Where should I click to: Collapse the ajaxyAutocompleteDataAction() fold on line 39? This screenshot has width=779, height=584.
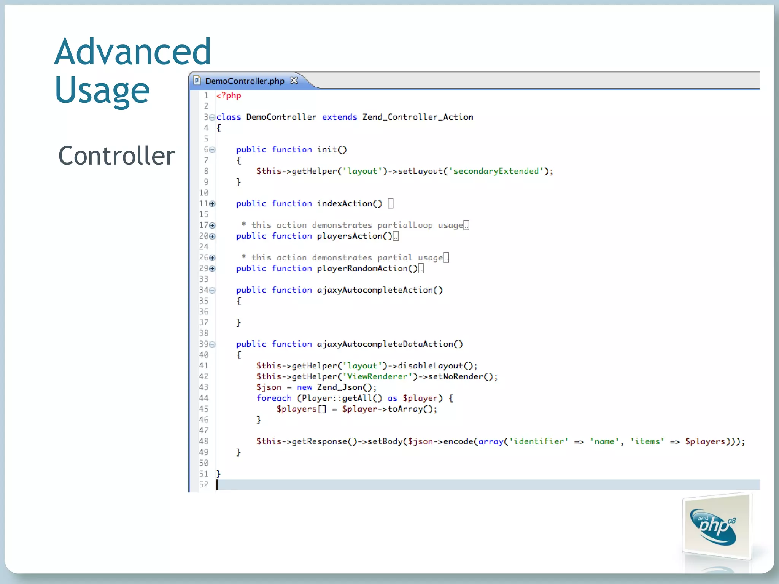click(x=212, y=344)
